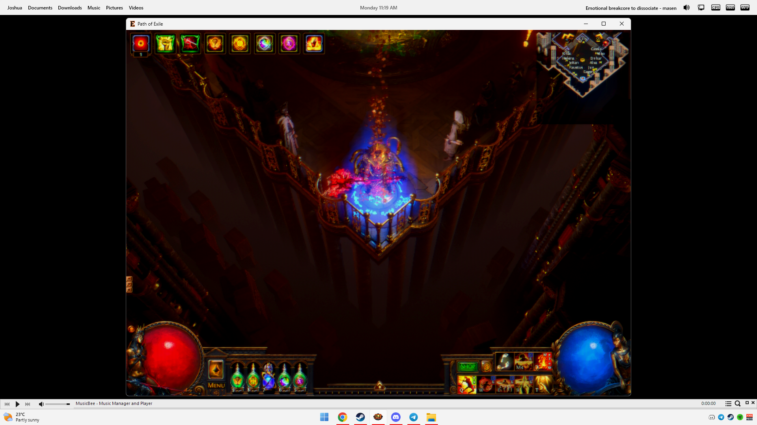Open the Joshua home menu item

coord(15,8)
